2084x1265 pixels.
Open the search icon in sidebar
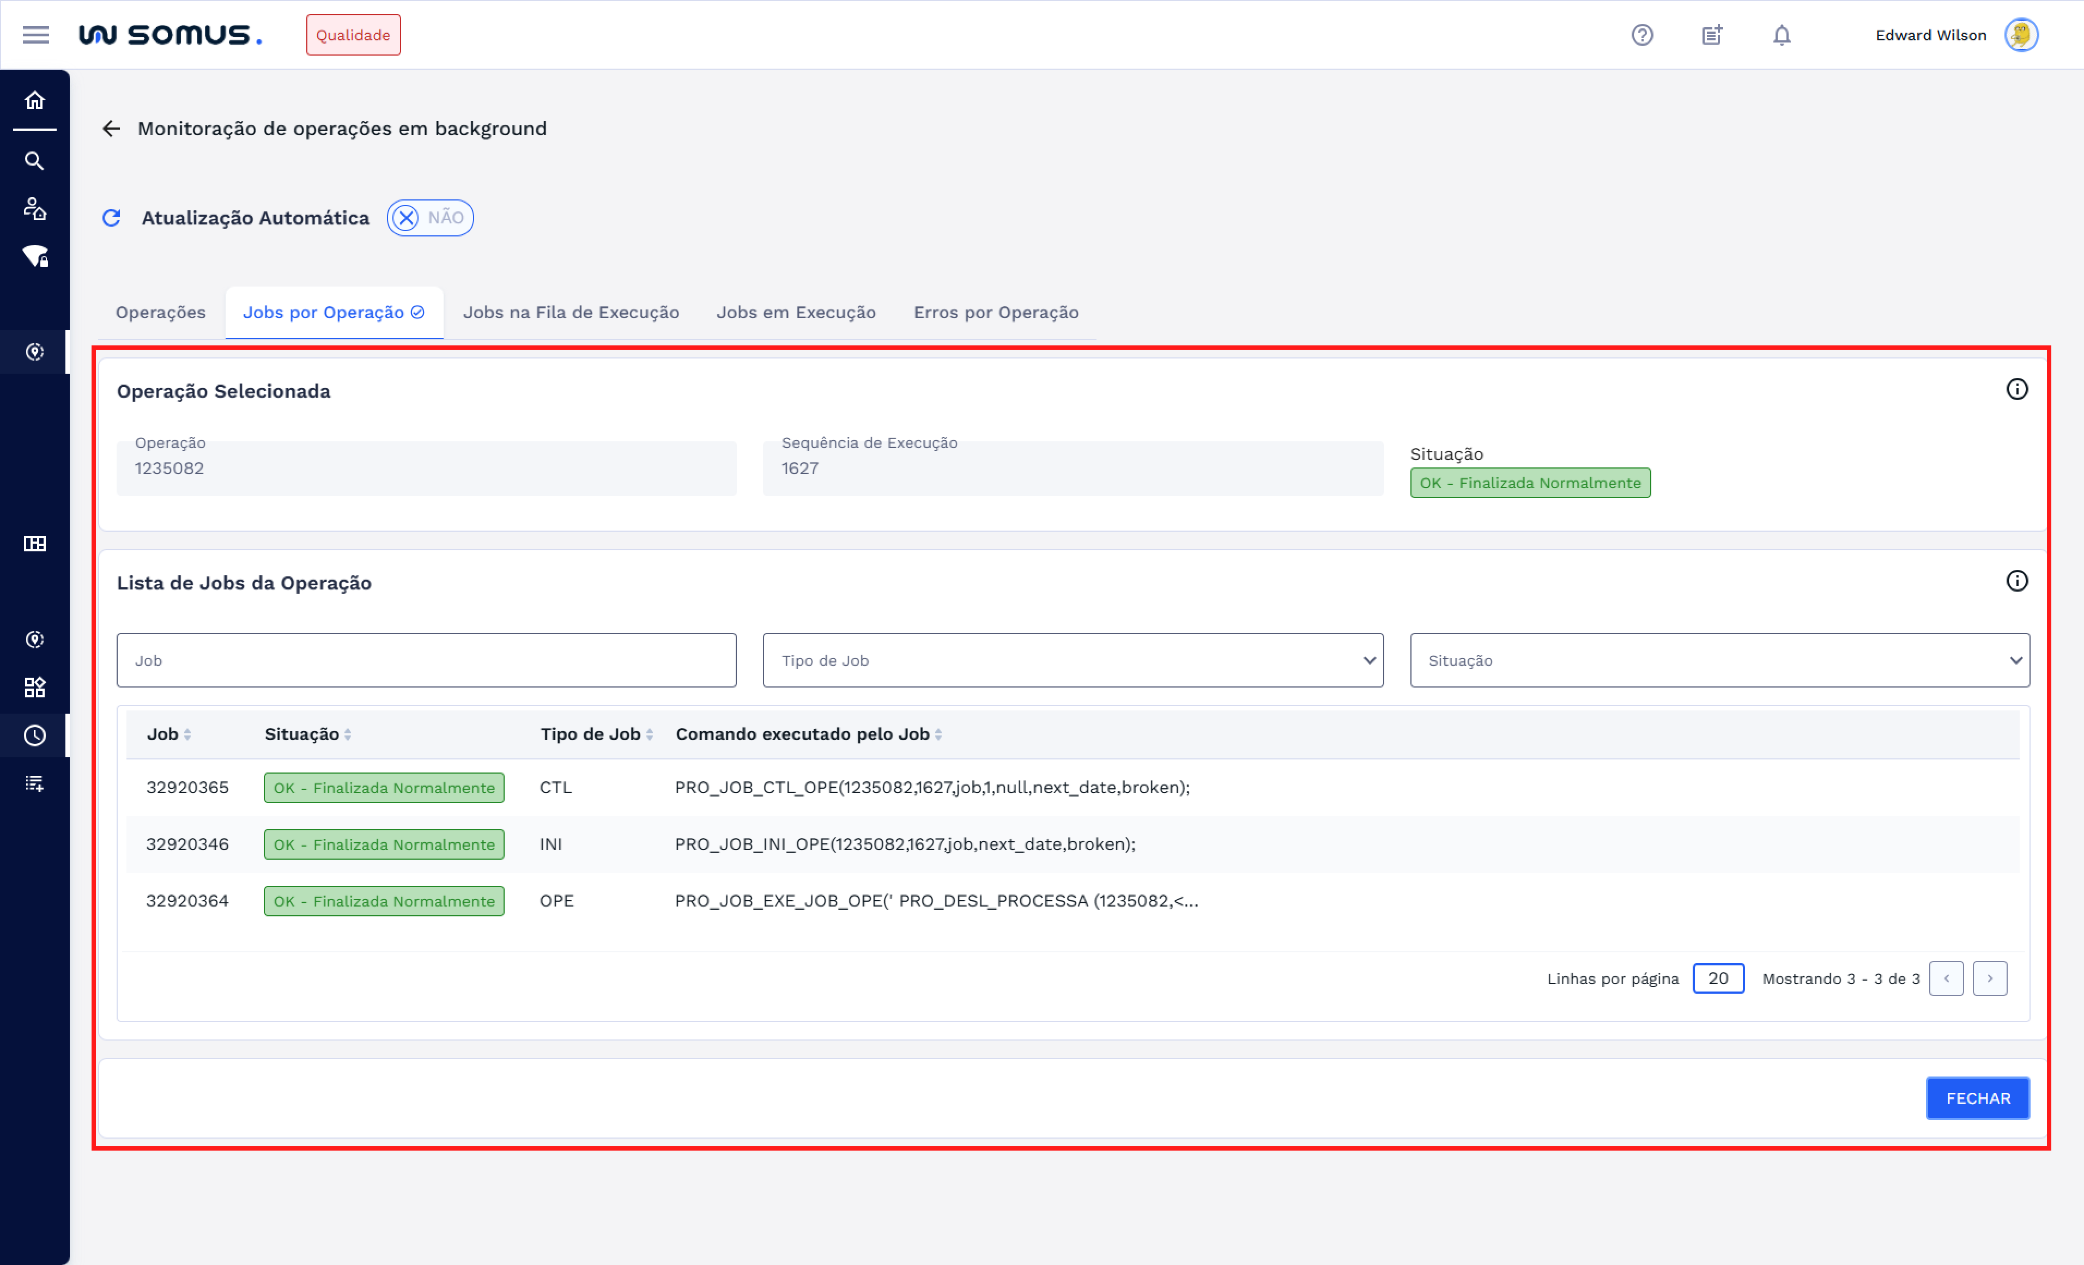coord(35,161)
